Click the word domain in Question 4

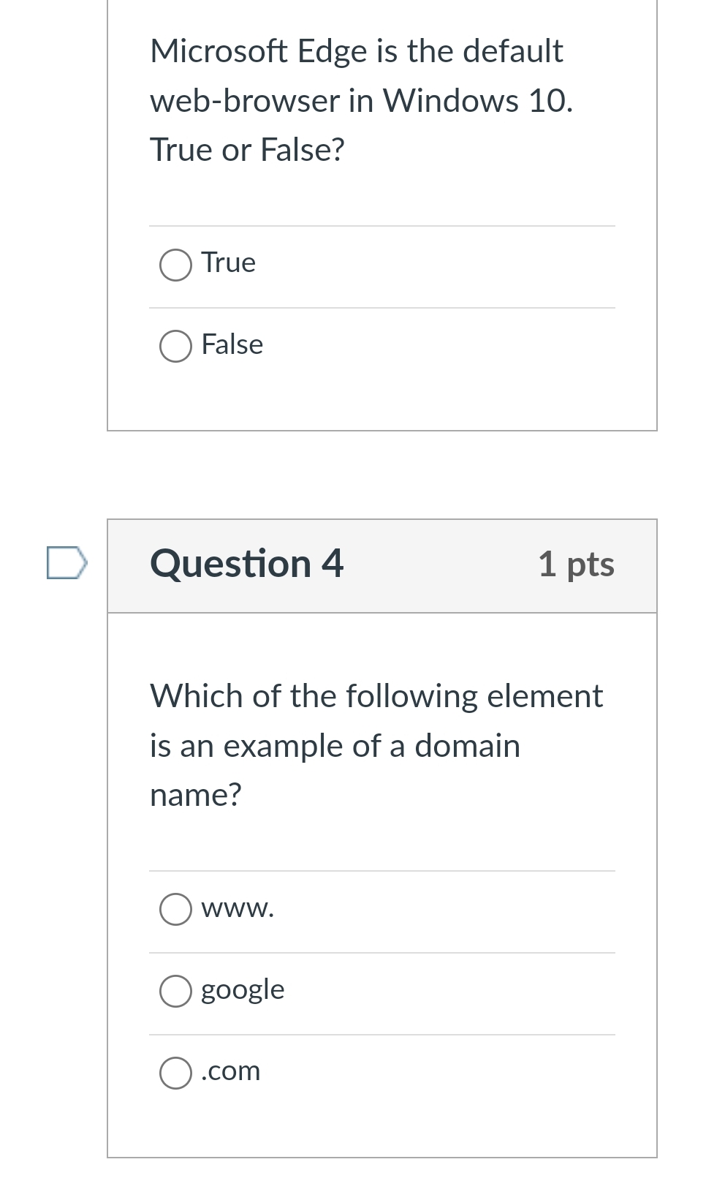point(467,746)
